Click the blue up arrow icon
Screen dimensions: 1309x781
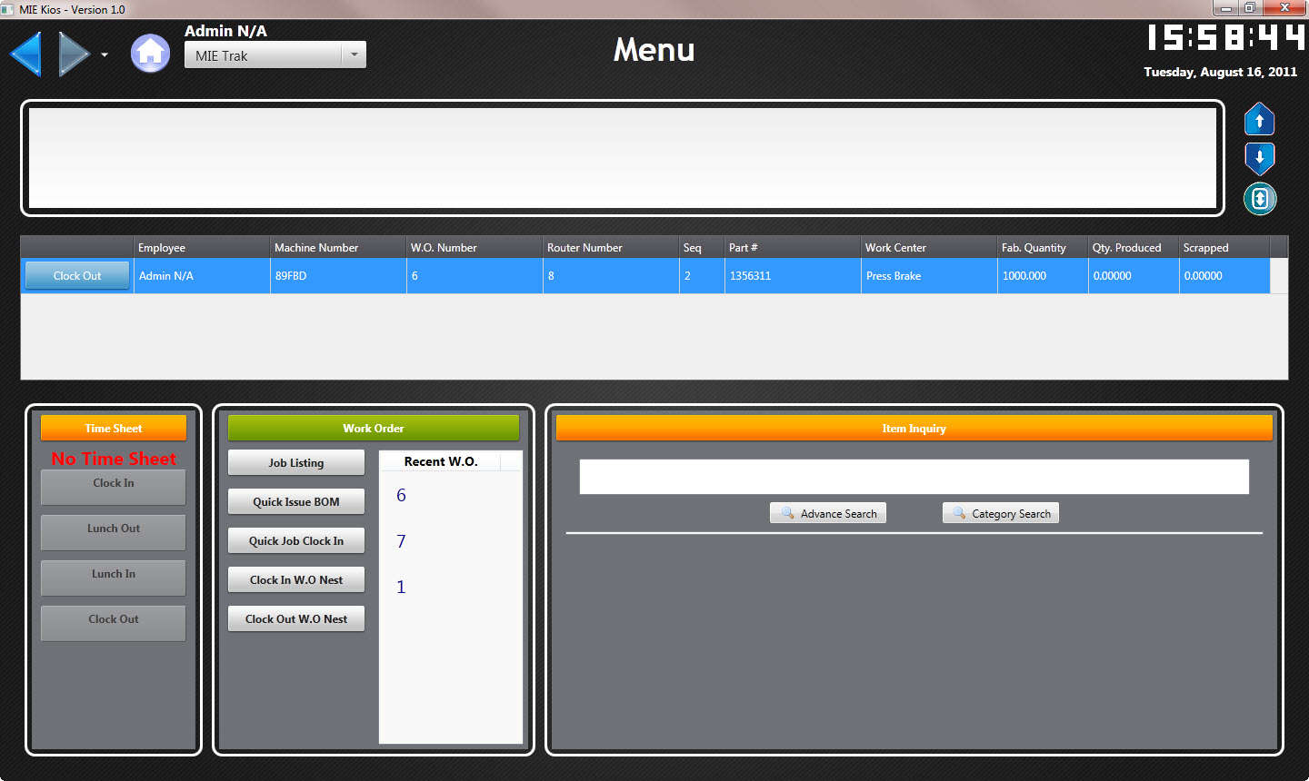point(1259,120)
